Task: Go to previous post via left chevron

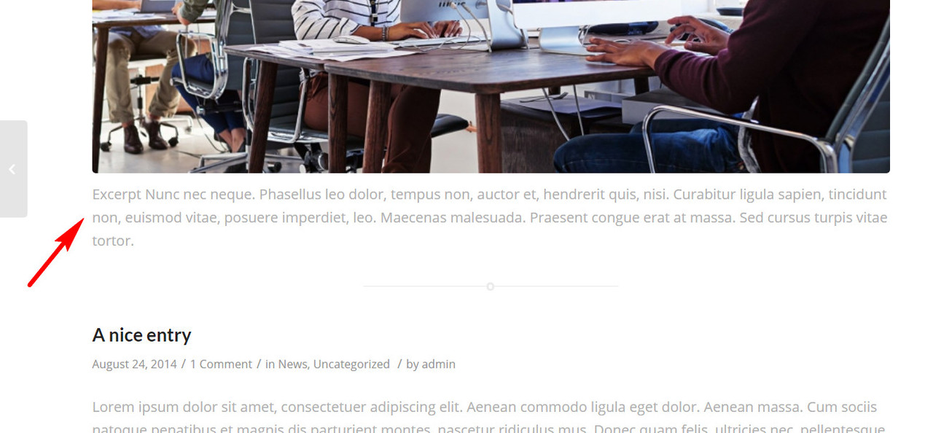Action: tap(12, 168)
